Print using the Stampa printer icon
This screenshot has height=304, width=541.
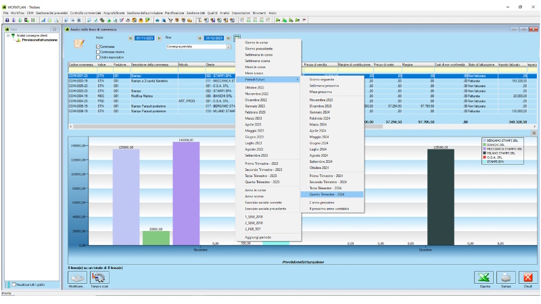click(506, 278)
